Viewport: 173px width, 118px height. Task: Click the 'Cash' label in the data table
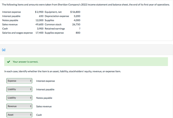[x=5, y=28]
